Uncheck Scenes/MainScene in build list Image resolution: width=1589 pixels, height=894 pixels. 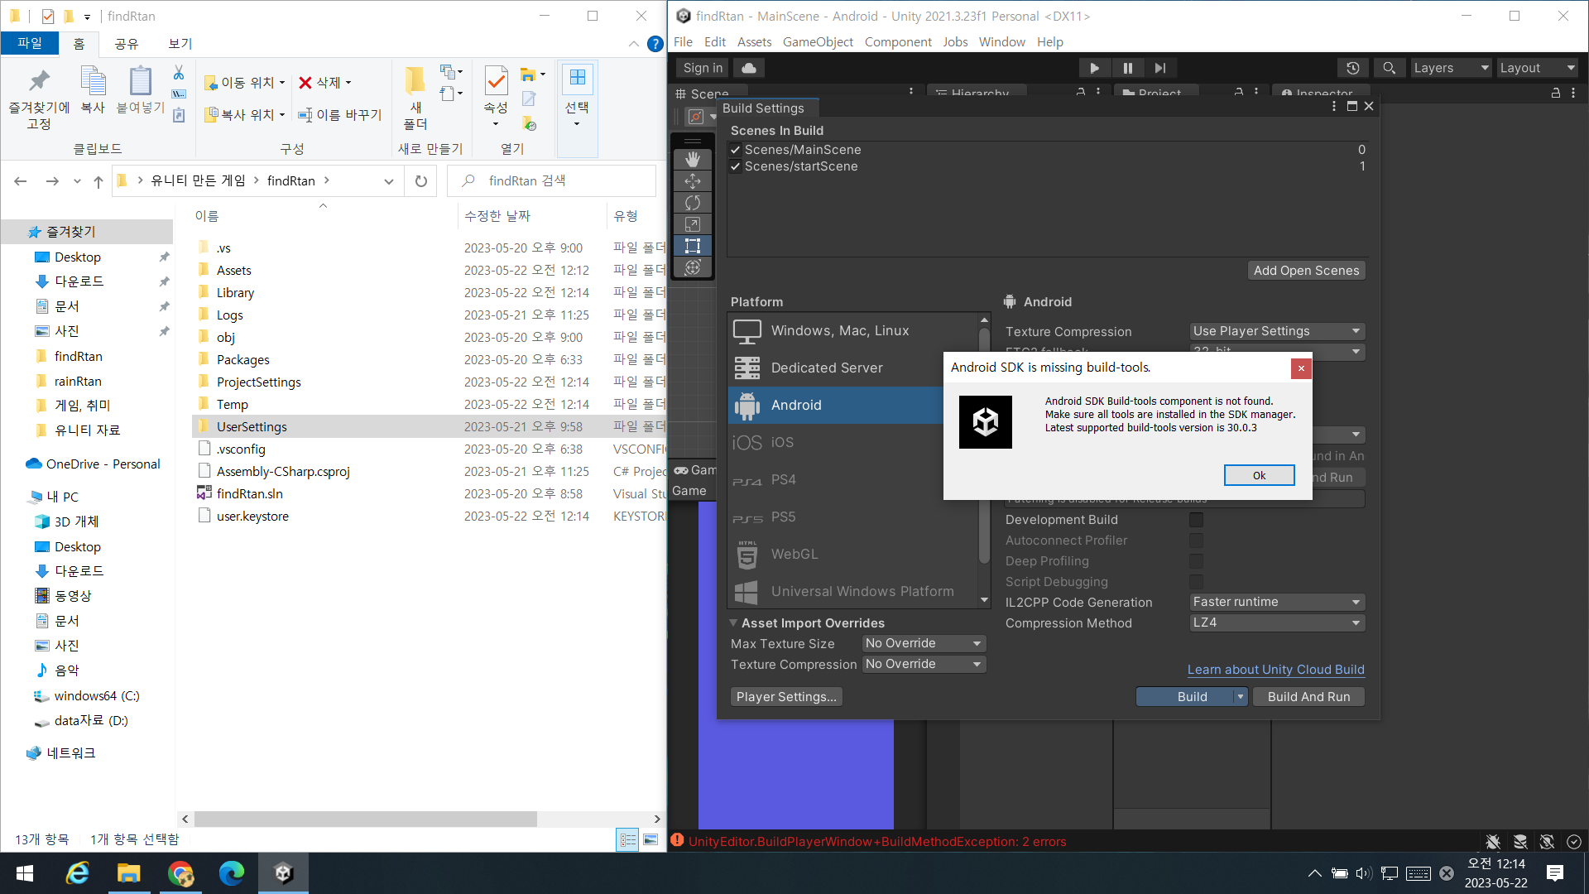[x=735, y=150]
